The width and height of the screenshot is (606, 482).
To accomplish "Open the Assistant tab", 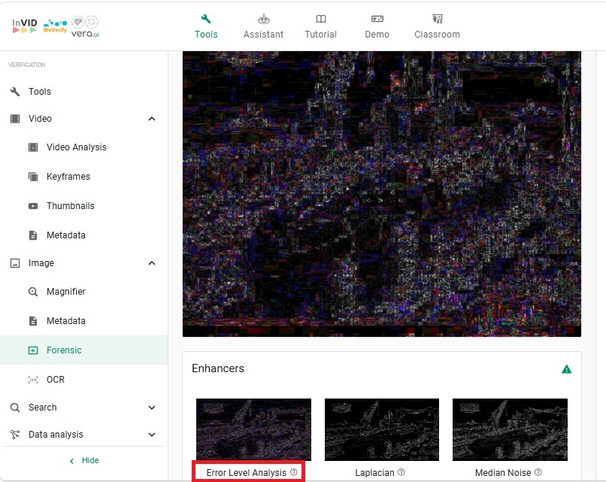I will [x=263, y=27].
